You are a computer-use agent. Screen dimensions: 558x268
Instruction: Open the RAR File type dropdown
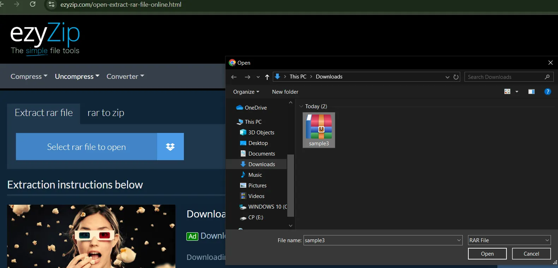pos(509,240)
